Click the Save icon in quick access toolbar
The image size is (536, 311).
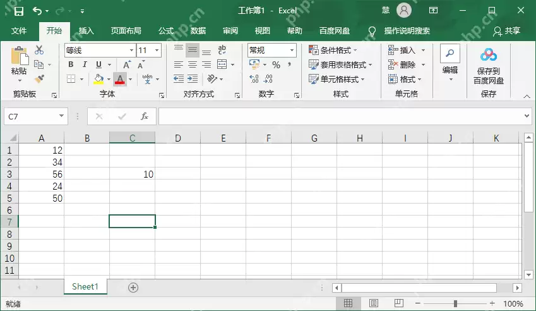tap(19, 11)
